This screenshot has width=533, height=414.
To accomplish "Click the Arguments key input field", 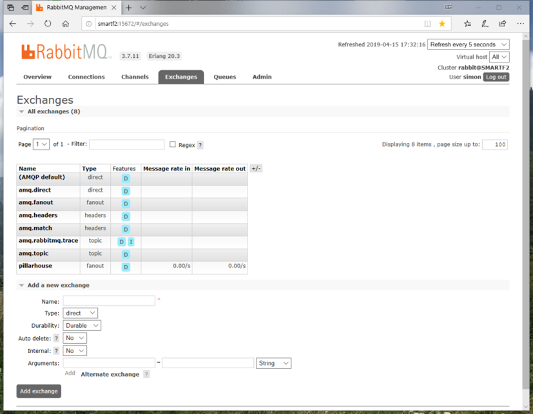I will (x=109, y=363).
